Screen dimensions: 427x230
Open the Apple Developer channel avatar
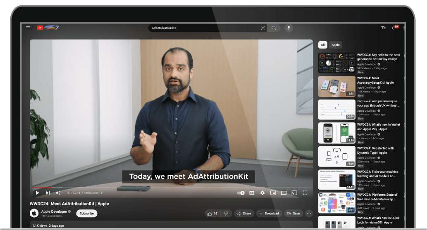point(34,213)
